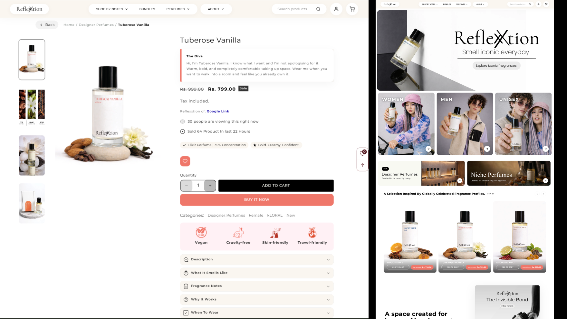Image resolution: width=567 pixels, height=319 pixels.
Task: Click the arrow on the Niche Perfumes banner
Action: pyautogui.click(x=545, y=180)
